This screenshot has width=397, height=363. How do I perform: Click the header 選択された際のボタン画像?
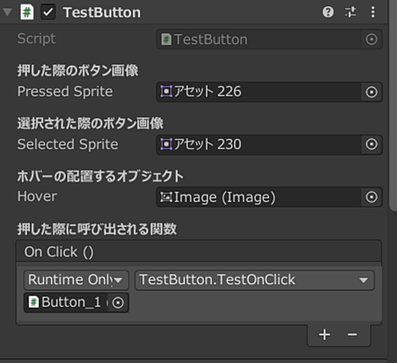[x=90, y=123]
